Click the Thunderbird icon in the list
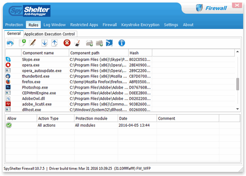The height and width of the screenshot is (176, 246). click(8, 76)
